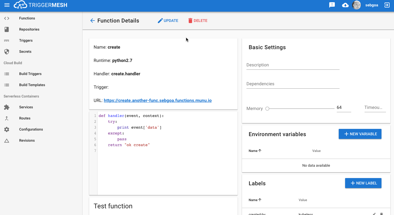Add a NEW VARIABLE
This screenshot has width=394, height=215.
coord(360,134)
